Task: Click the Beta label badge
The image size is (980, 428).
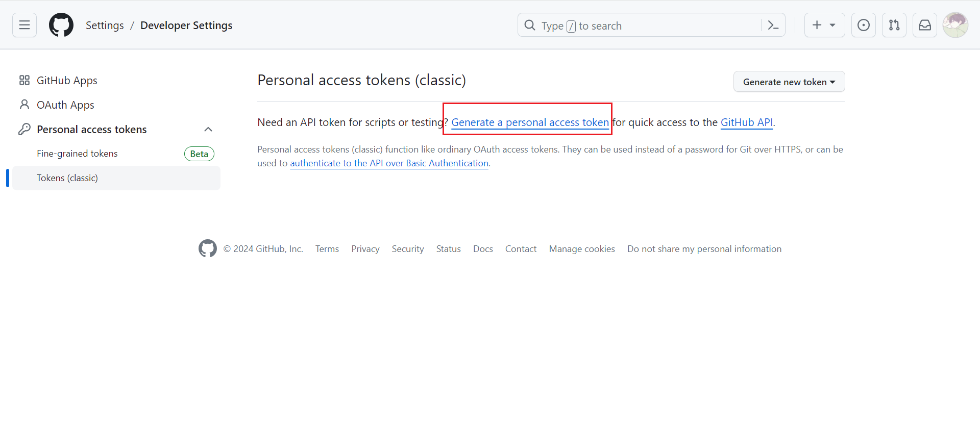Action: 199,154
